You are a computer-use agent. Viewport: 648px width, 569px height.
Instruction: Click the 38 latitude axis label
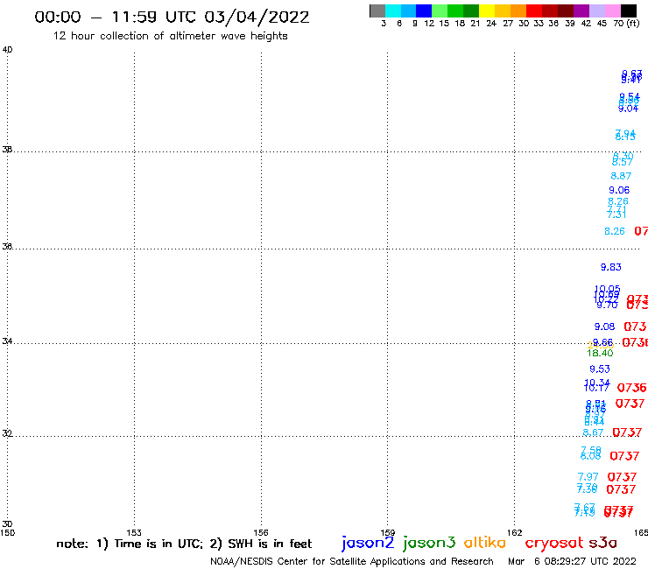(7, 150)
